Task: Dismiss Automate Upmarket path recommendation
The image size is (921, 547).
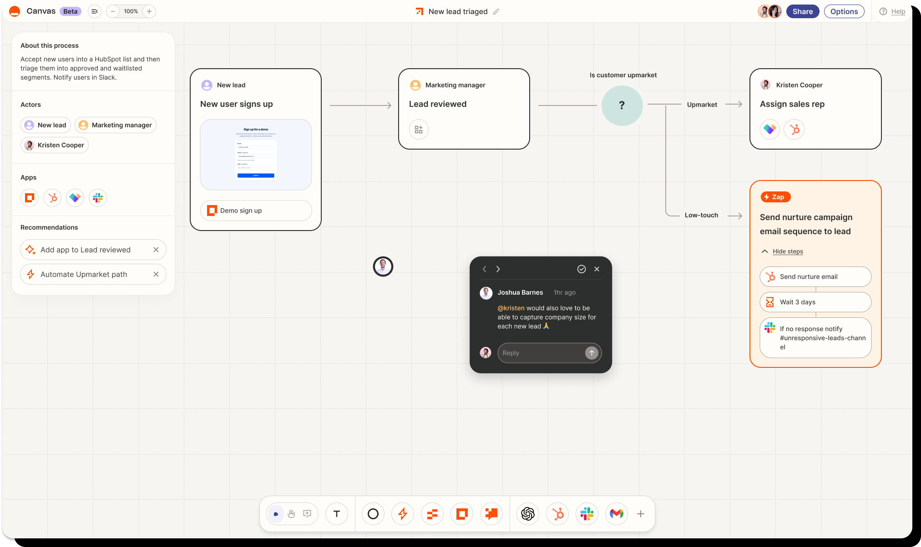Action: tap(157, 274)
